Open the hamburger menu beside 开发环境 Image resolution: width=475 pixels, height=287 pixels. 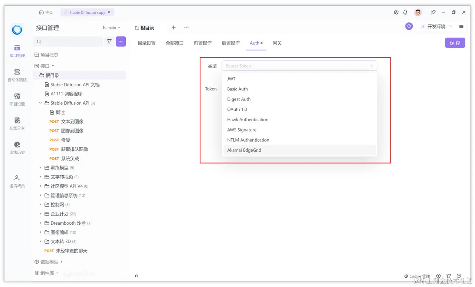(462, 26)
